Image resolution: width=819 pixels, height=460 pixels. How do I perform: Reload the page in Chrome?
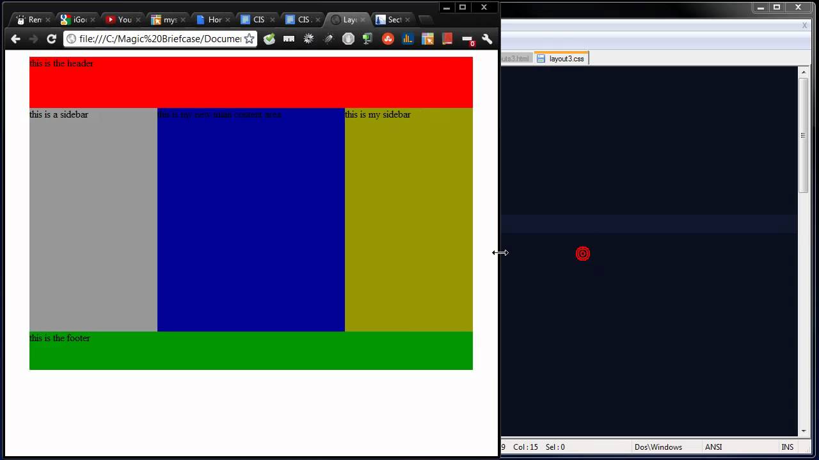tap(52, 39)
